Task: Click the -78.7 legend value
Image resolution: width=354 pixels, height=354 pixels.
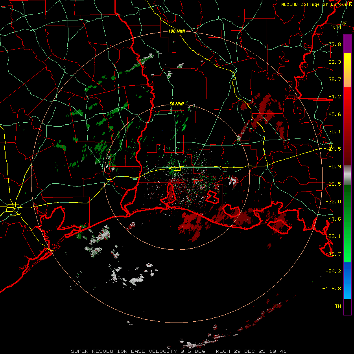Action: (333, 254)
